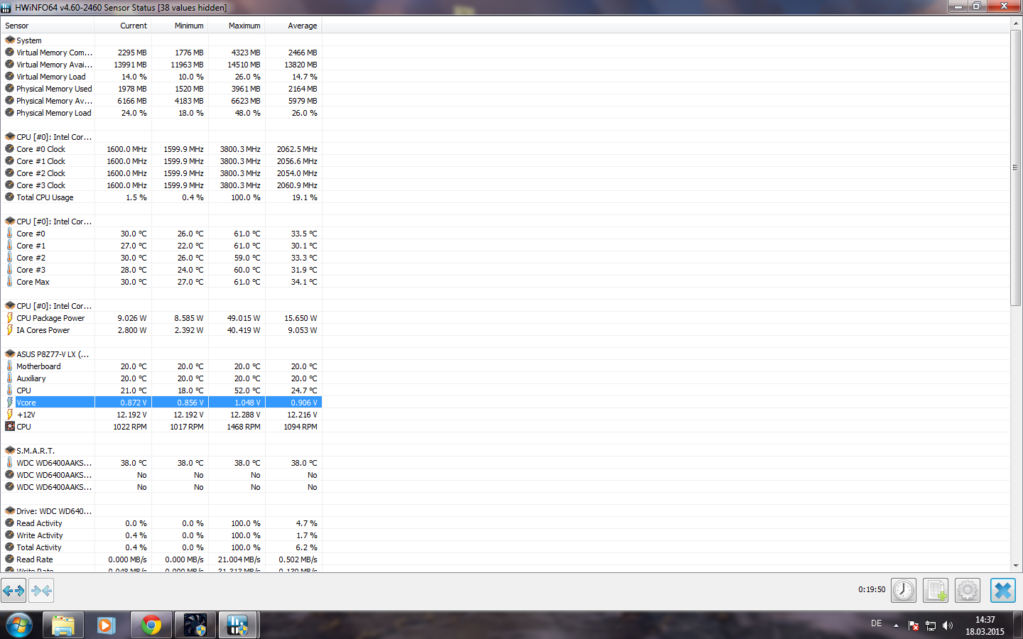This screenshot has width=1023, height=639.
Task: Select the System group row
Action: click(x=162, y=40)
